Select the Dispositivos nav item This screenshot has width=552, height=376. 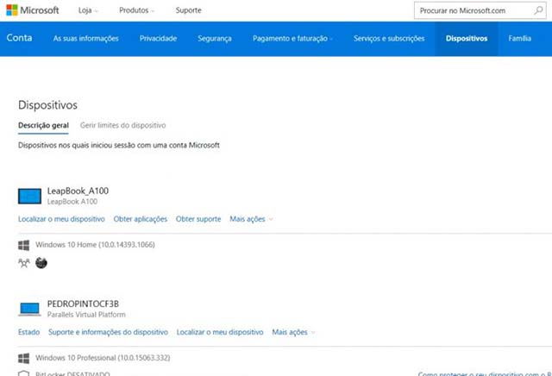[467, 39]
